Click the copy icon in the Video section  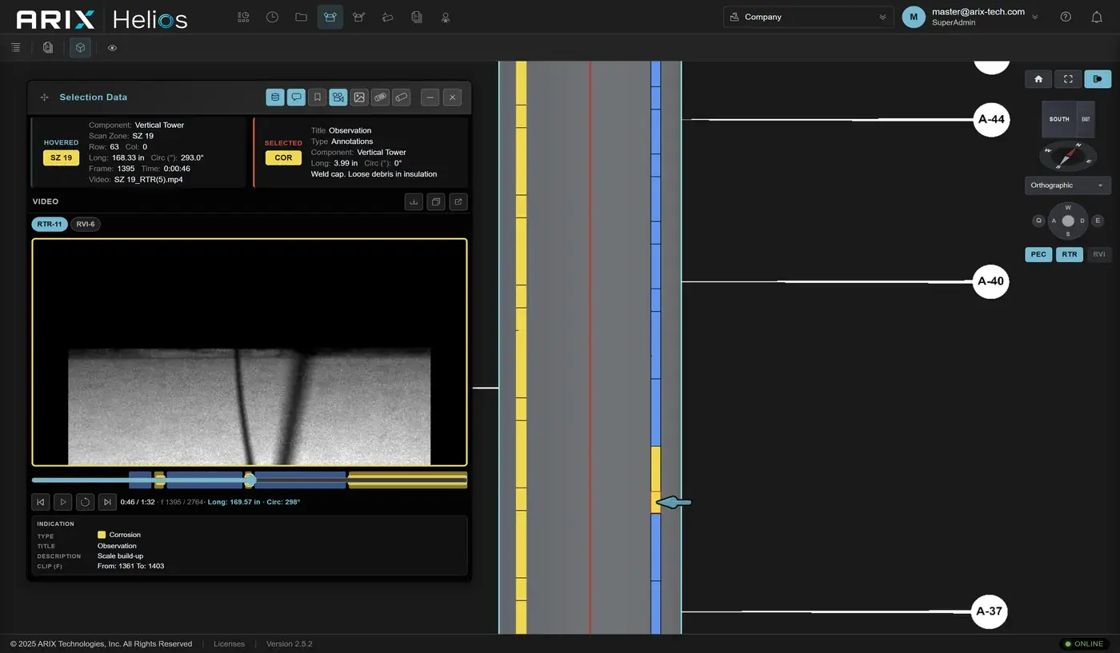(x=436, y=201)
